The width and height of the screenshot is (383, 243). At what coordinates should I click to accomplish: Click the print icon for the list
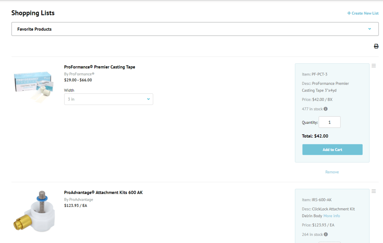coord(376,46)
